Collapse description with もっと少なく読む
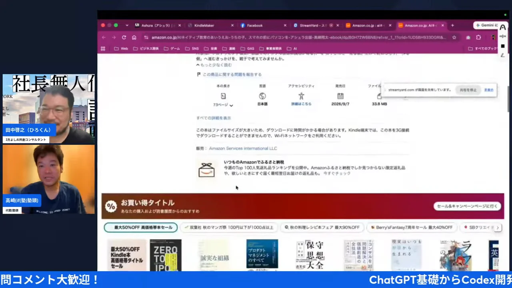 [214, 65]
